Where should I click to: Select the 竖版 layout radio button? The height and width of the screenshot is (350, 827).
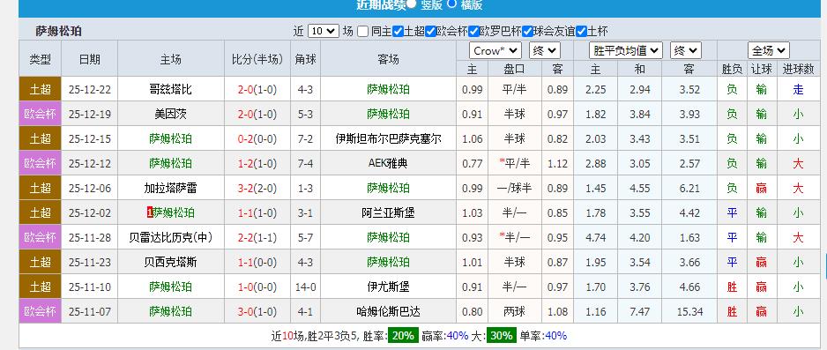point(412,4)
